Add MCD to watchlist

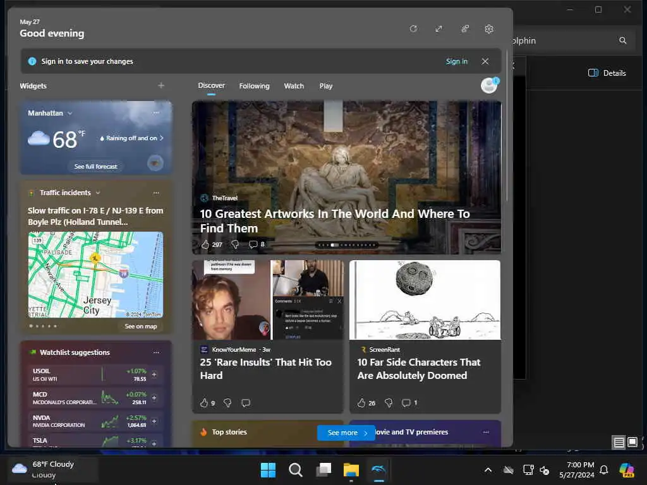coord(154,398)
